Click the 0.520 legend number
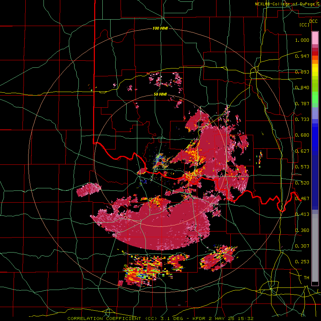This screenshot has width=321, height=321. 302,183
